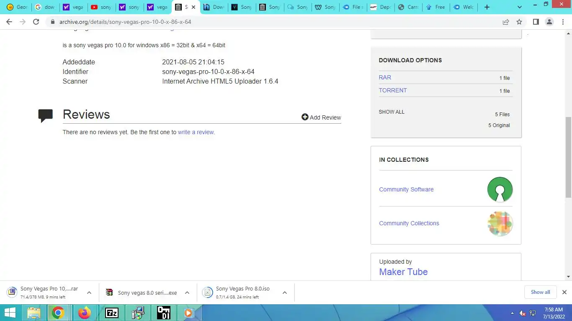This screenshot has width=572, height=321.
Task: Open the Community Software collection link
Action: point(406,189)
